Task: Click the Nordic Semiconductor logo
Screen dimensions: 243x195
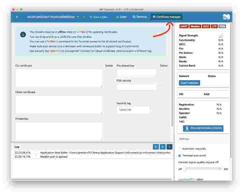Action: (226, 17)
